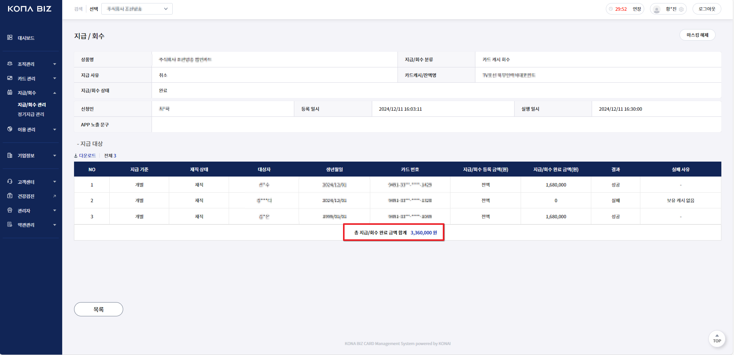
Task: Click the user profile avatar icon
Action: pyautogui.click(x=657, y=9)
